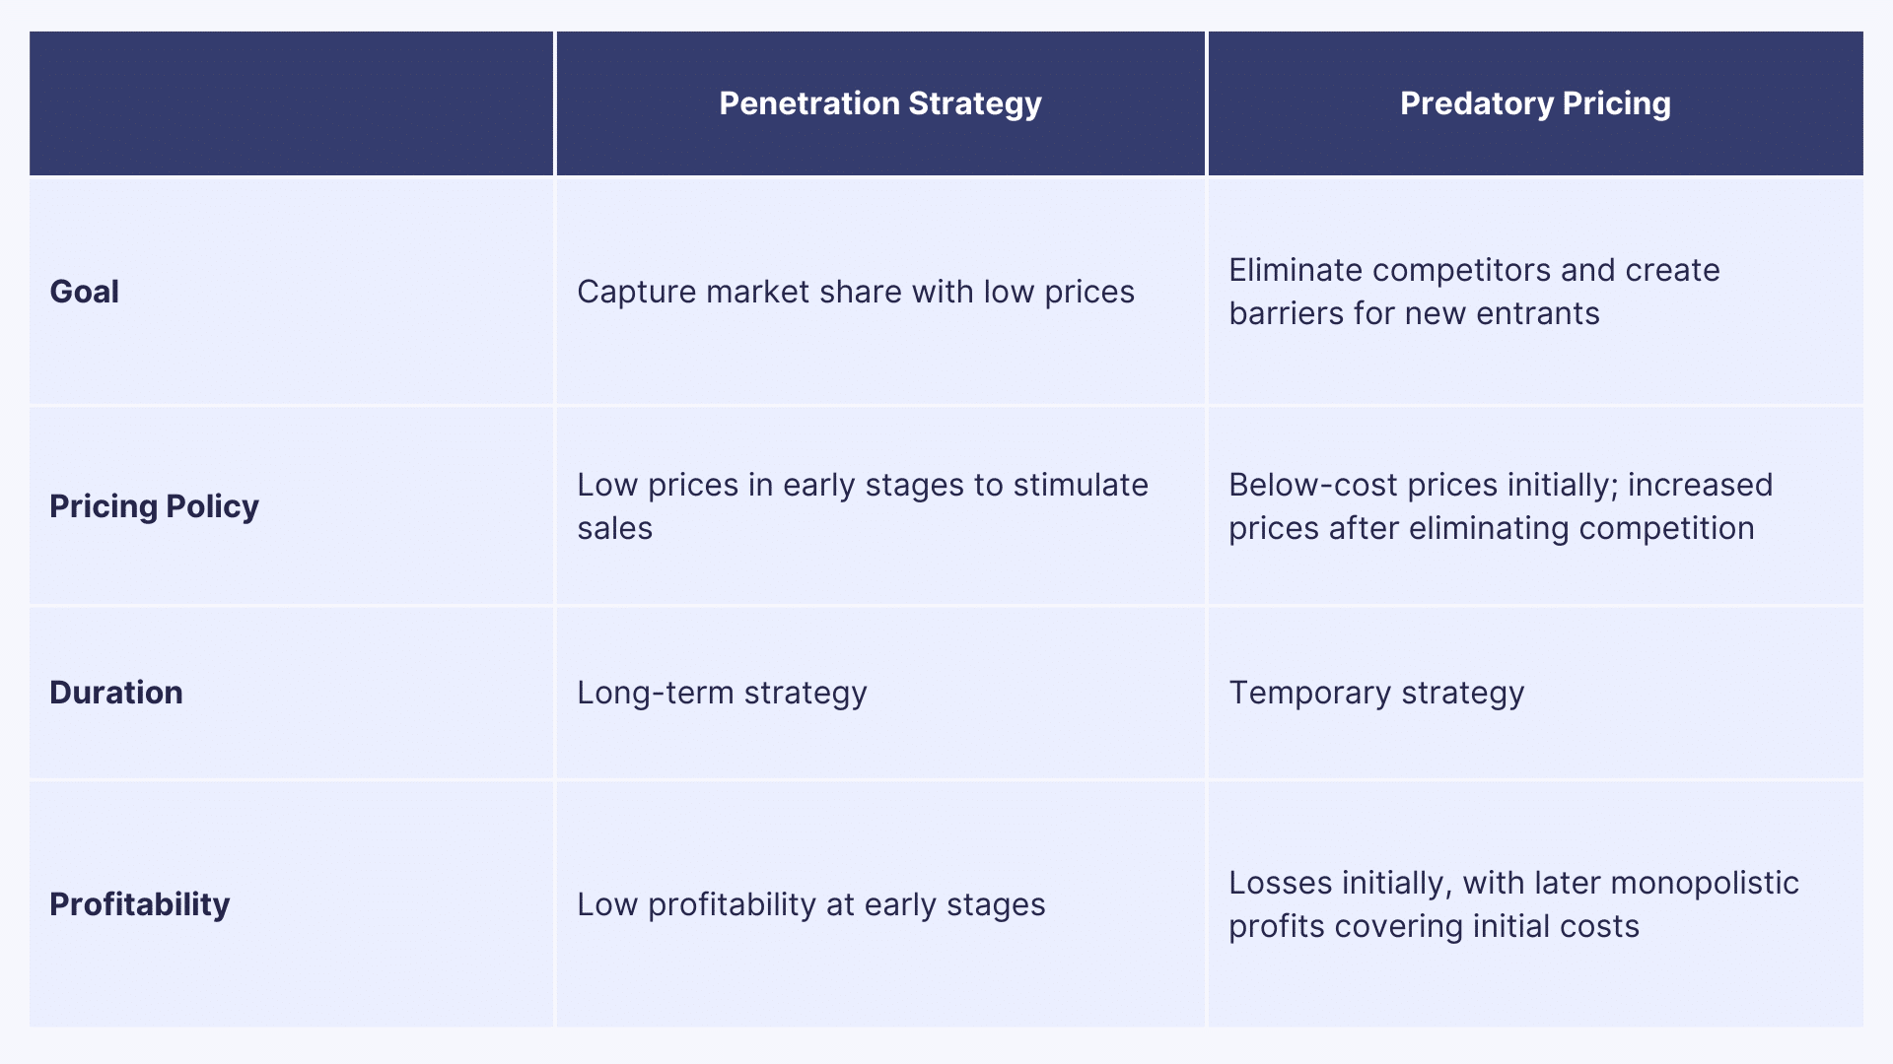Screen dimensions: 1893x1064
Task: Click the word 'entrants' in Goal row
Action: coord(1538,313)
